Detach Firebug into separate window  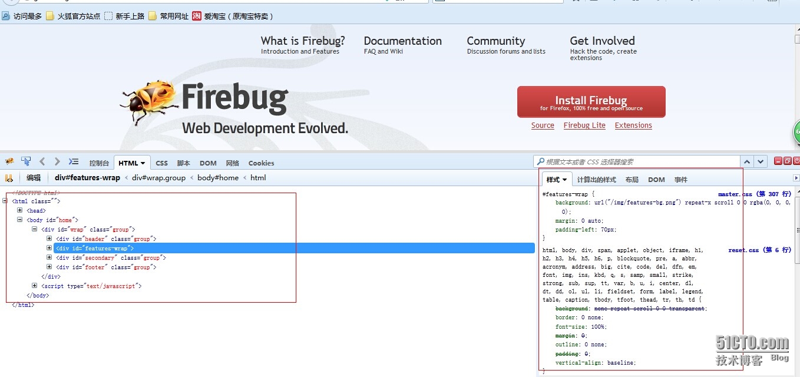click(x=787, y=161)
